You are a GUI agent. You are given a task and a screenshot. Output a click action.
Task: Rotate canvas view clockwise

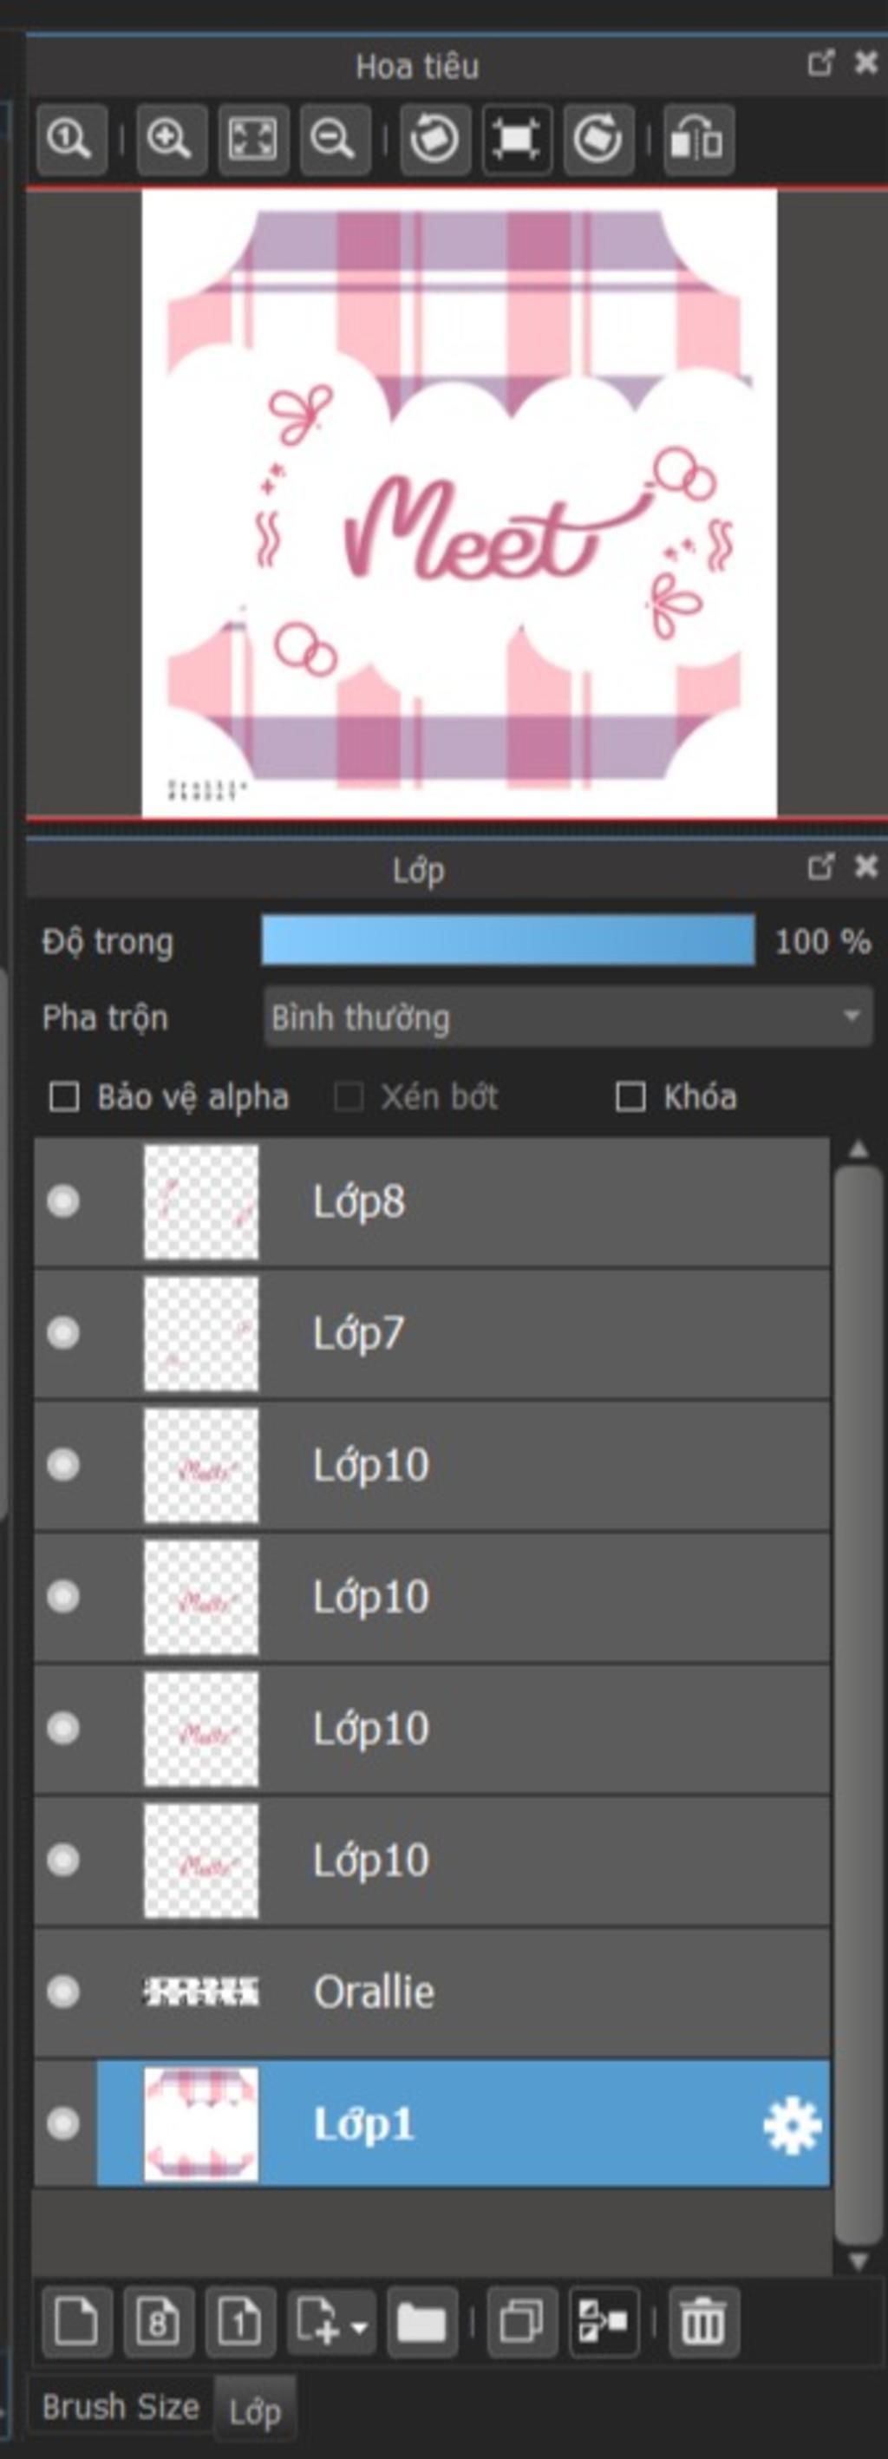point(598,141)
